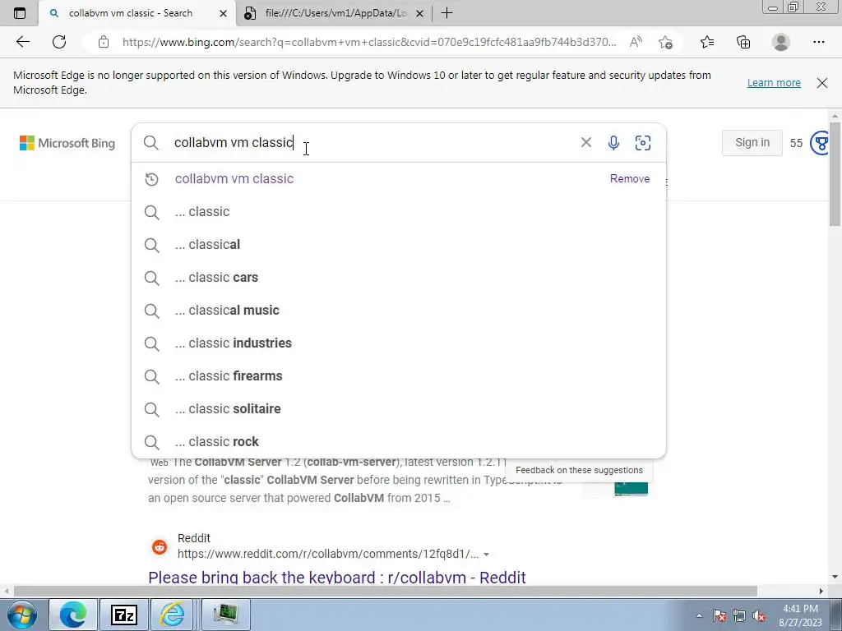The height and width of the screenshot is (631, 842).
Task: Focus the Bing search text field
Action: click(371, 143)
